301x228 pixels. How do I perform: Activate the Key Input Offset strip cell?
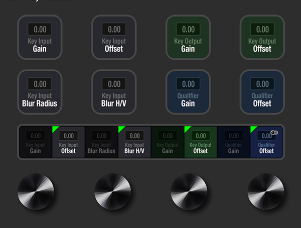point(69,142)
